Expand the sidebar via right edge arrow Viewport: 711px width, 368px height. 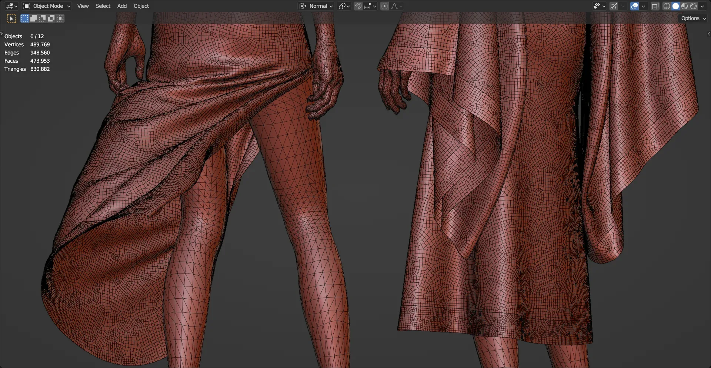tap(709, 34)
